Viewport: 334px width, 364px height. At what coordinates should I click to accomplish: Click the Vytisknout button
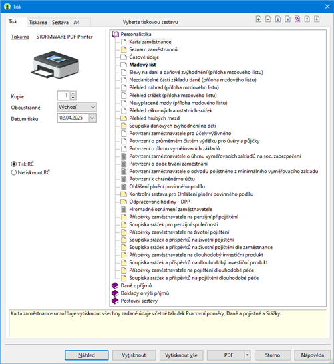coord(134,355)
